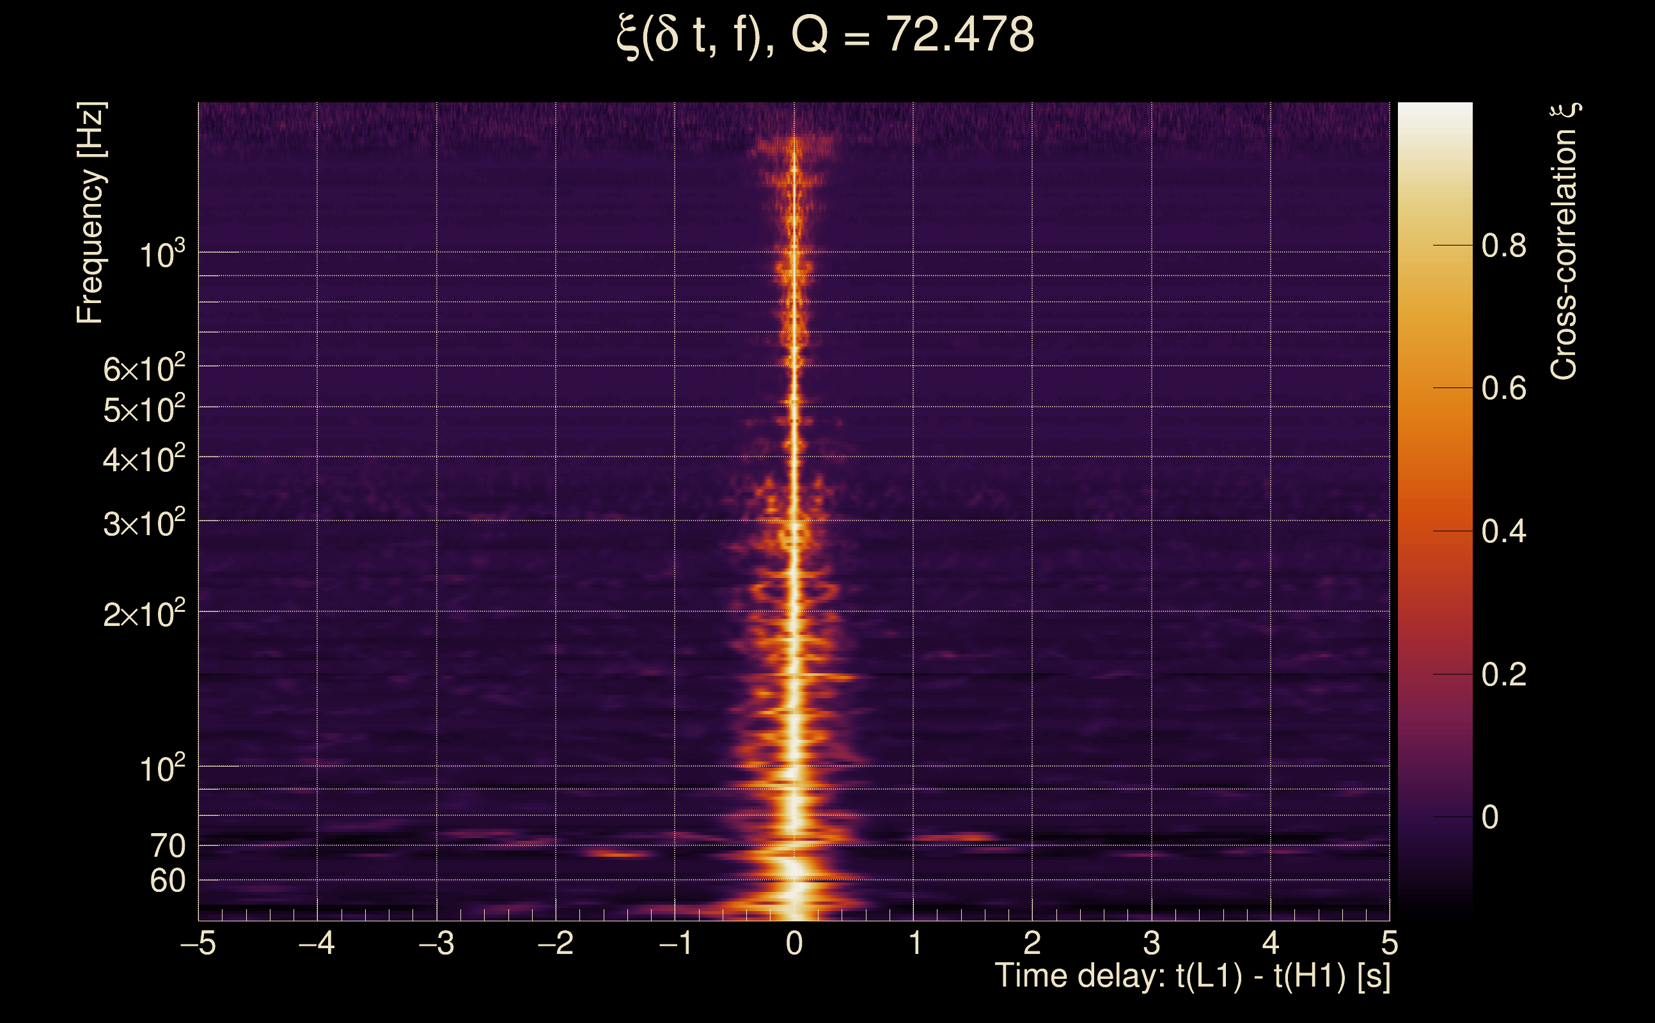The image size is (1655, 1023).
Task: Click the 0 time delay tick label
Action: point(794,943)
